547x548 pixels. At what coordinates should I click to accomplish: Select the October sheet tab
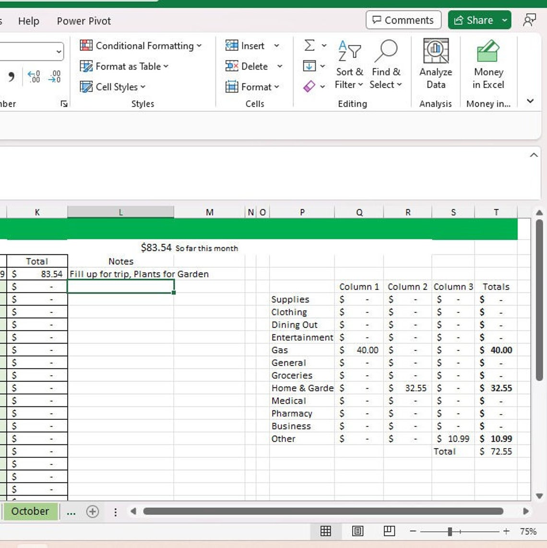pyautogui.click(x=30, y=512)
